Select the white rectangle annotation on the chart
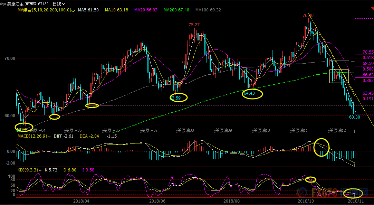Viewport: 374px width, 205px height. [339, 76]
